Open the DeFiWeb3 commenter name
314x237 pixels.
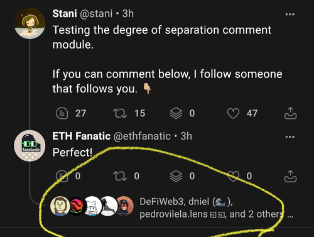(x=161, y=202)
